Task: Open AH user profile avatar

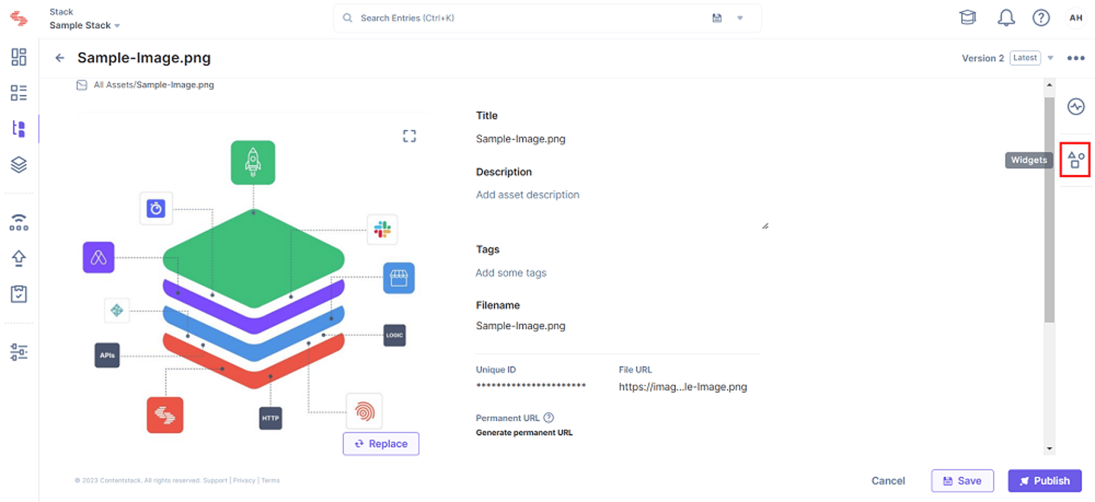Action: 1075,18
